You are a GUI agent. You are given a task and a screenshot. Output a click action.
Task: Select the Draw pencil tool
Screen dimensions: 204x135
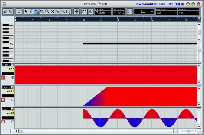point(31,12)
